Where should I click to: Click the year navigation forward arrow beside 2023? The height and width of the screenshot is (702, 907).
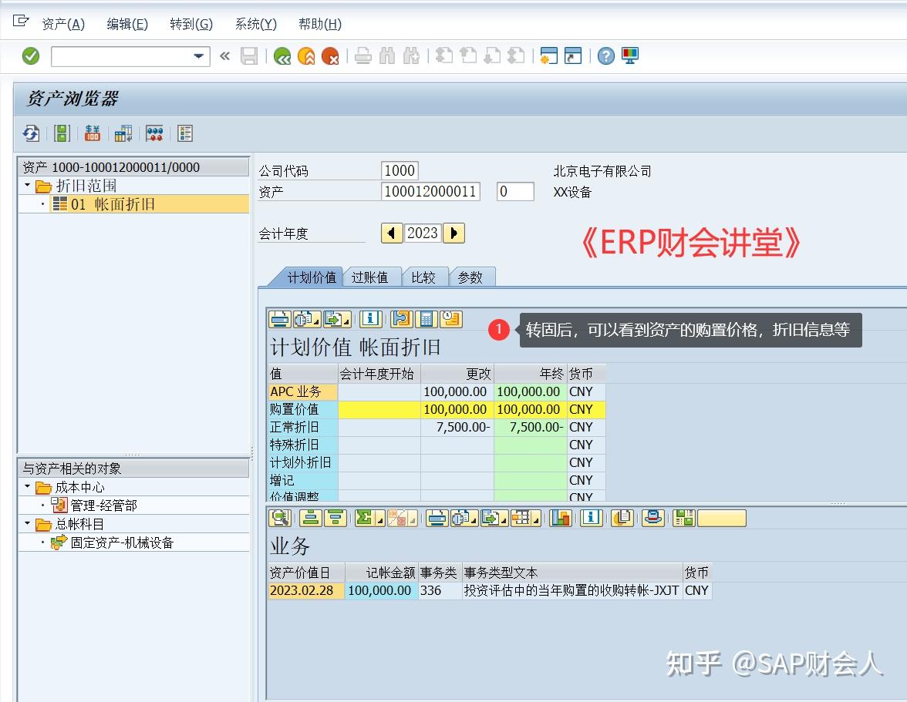454,233
